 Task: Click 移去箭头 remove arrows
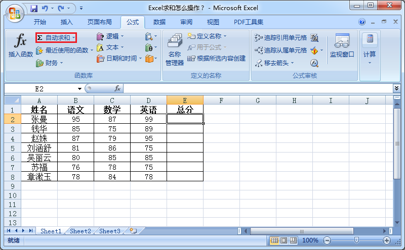(274, 63)
